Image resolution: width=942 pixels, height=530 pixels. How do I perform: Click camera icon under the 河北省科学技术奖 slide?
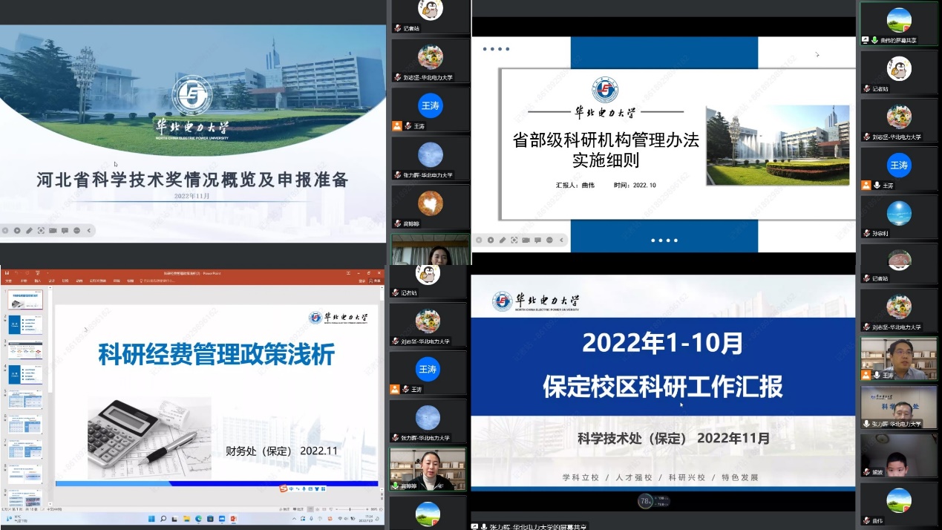53,231
